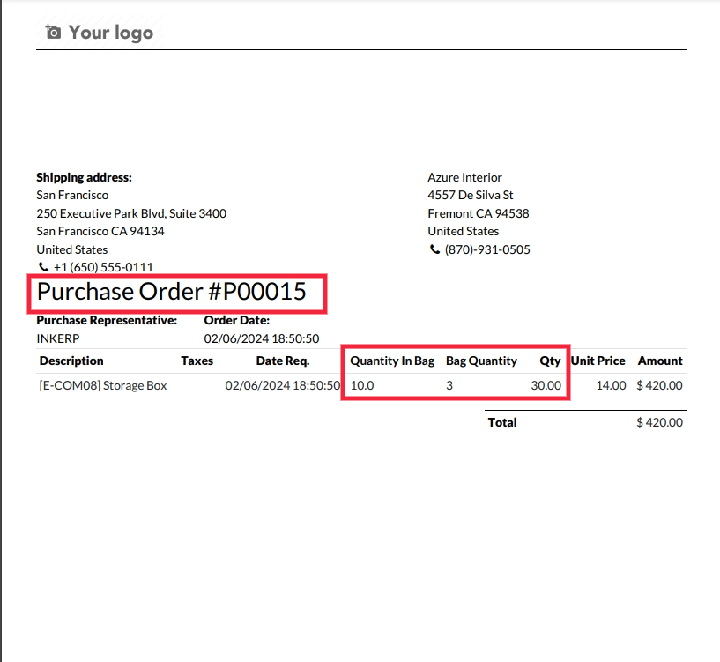Screen dimensions: 720x662
Task: Click the "Purchase Representative:" label
Action: coord(107,320)
